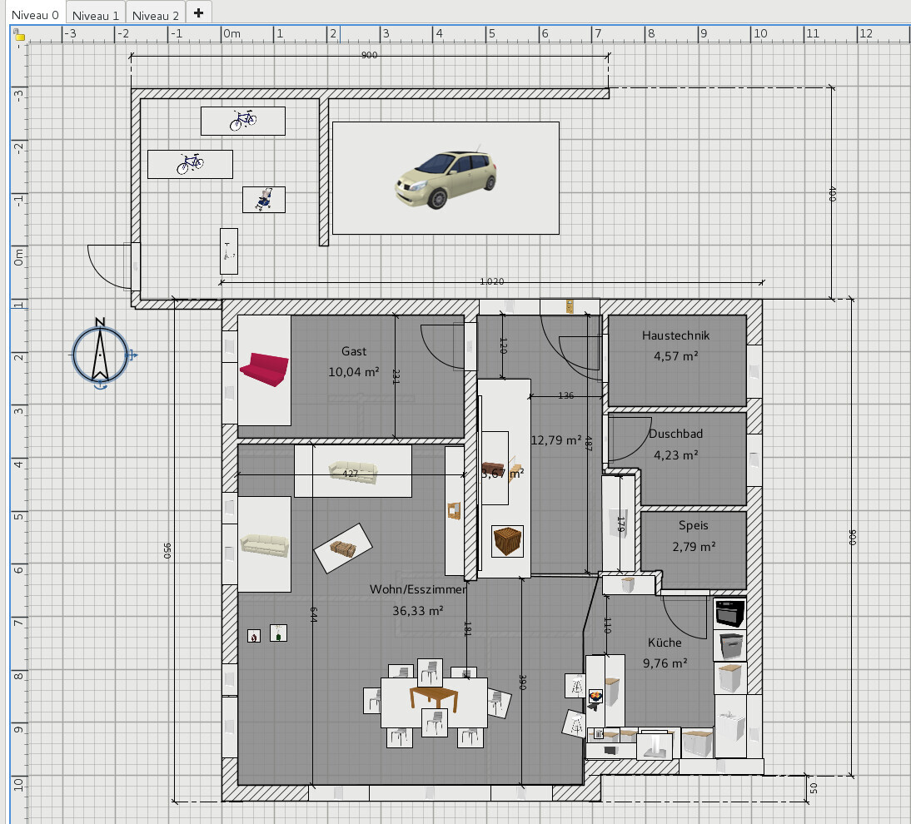
Task: Open the Niveau 2 level tab
Action: (156, 14)
